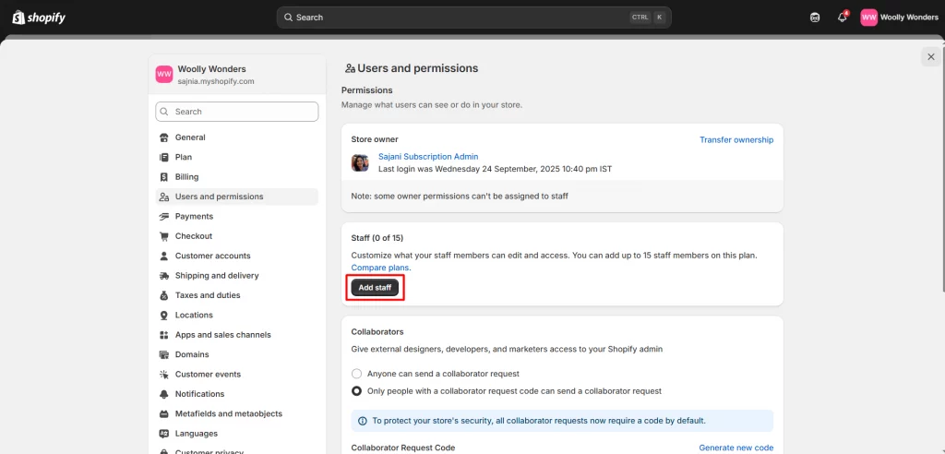Open Billing settings
Viewport: 945px width, 454px height.
(237, 177)
